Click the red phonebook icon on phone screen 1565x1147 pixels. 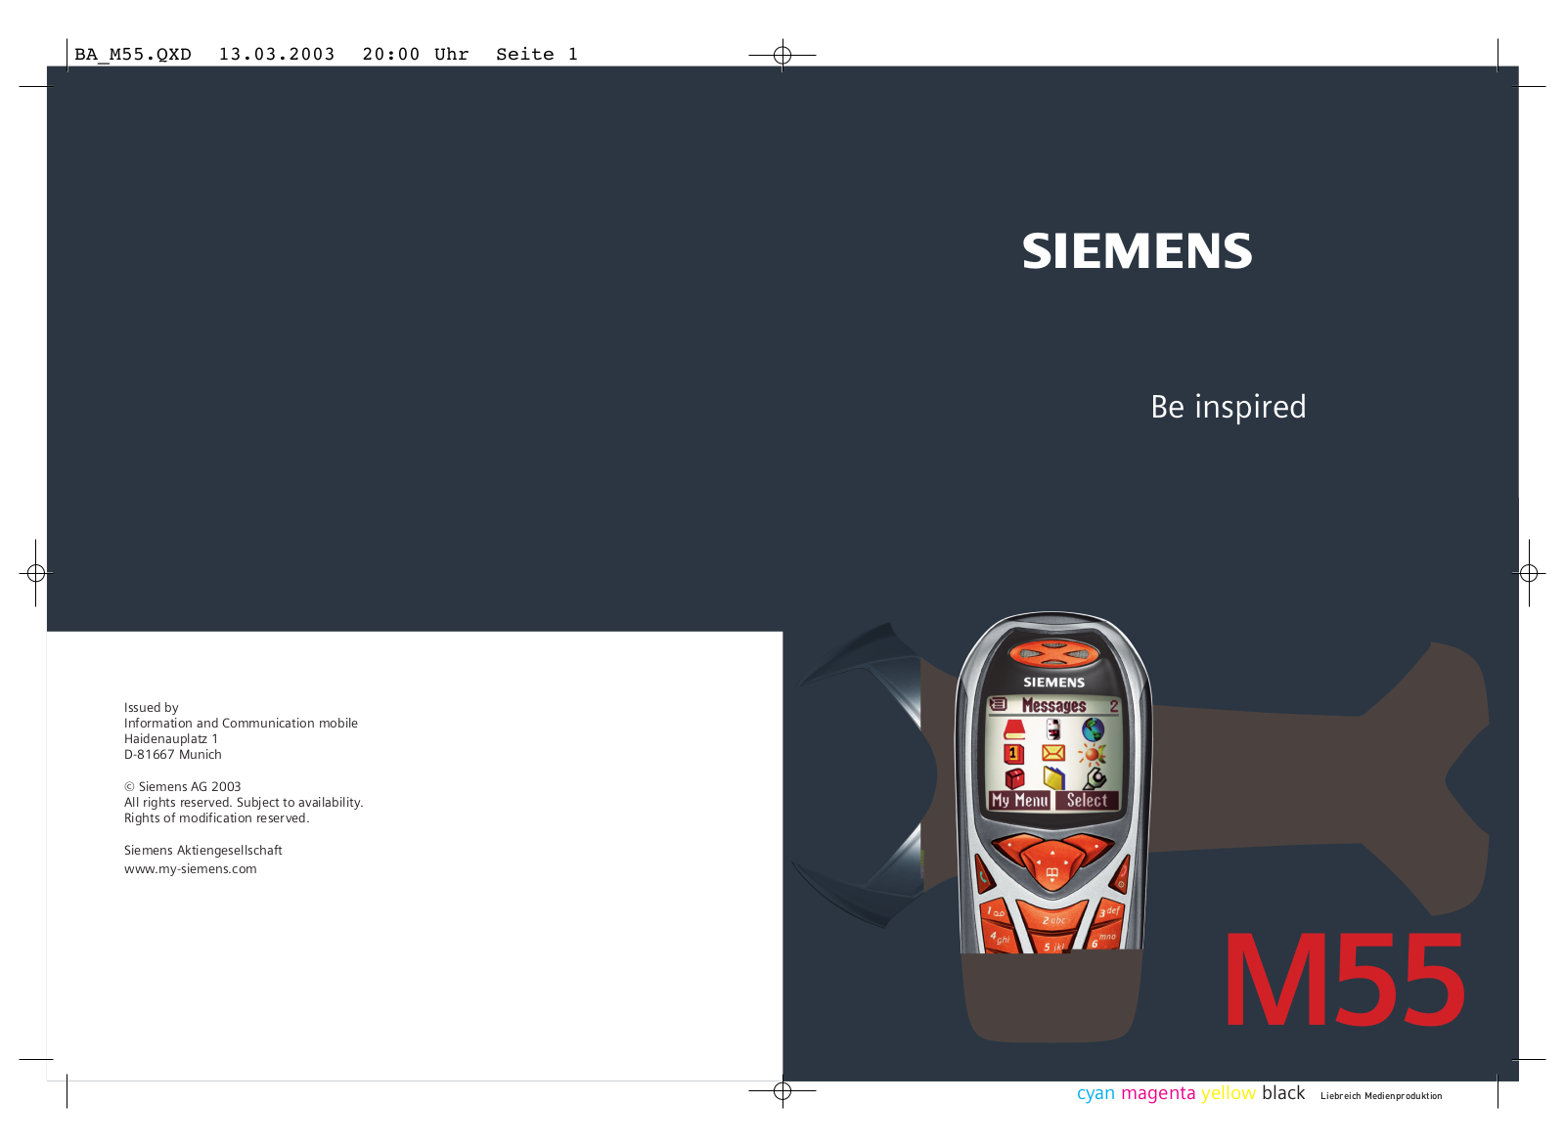[x=1014, y=729]
